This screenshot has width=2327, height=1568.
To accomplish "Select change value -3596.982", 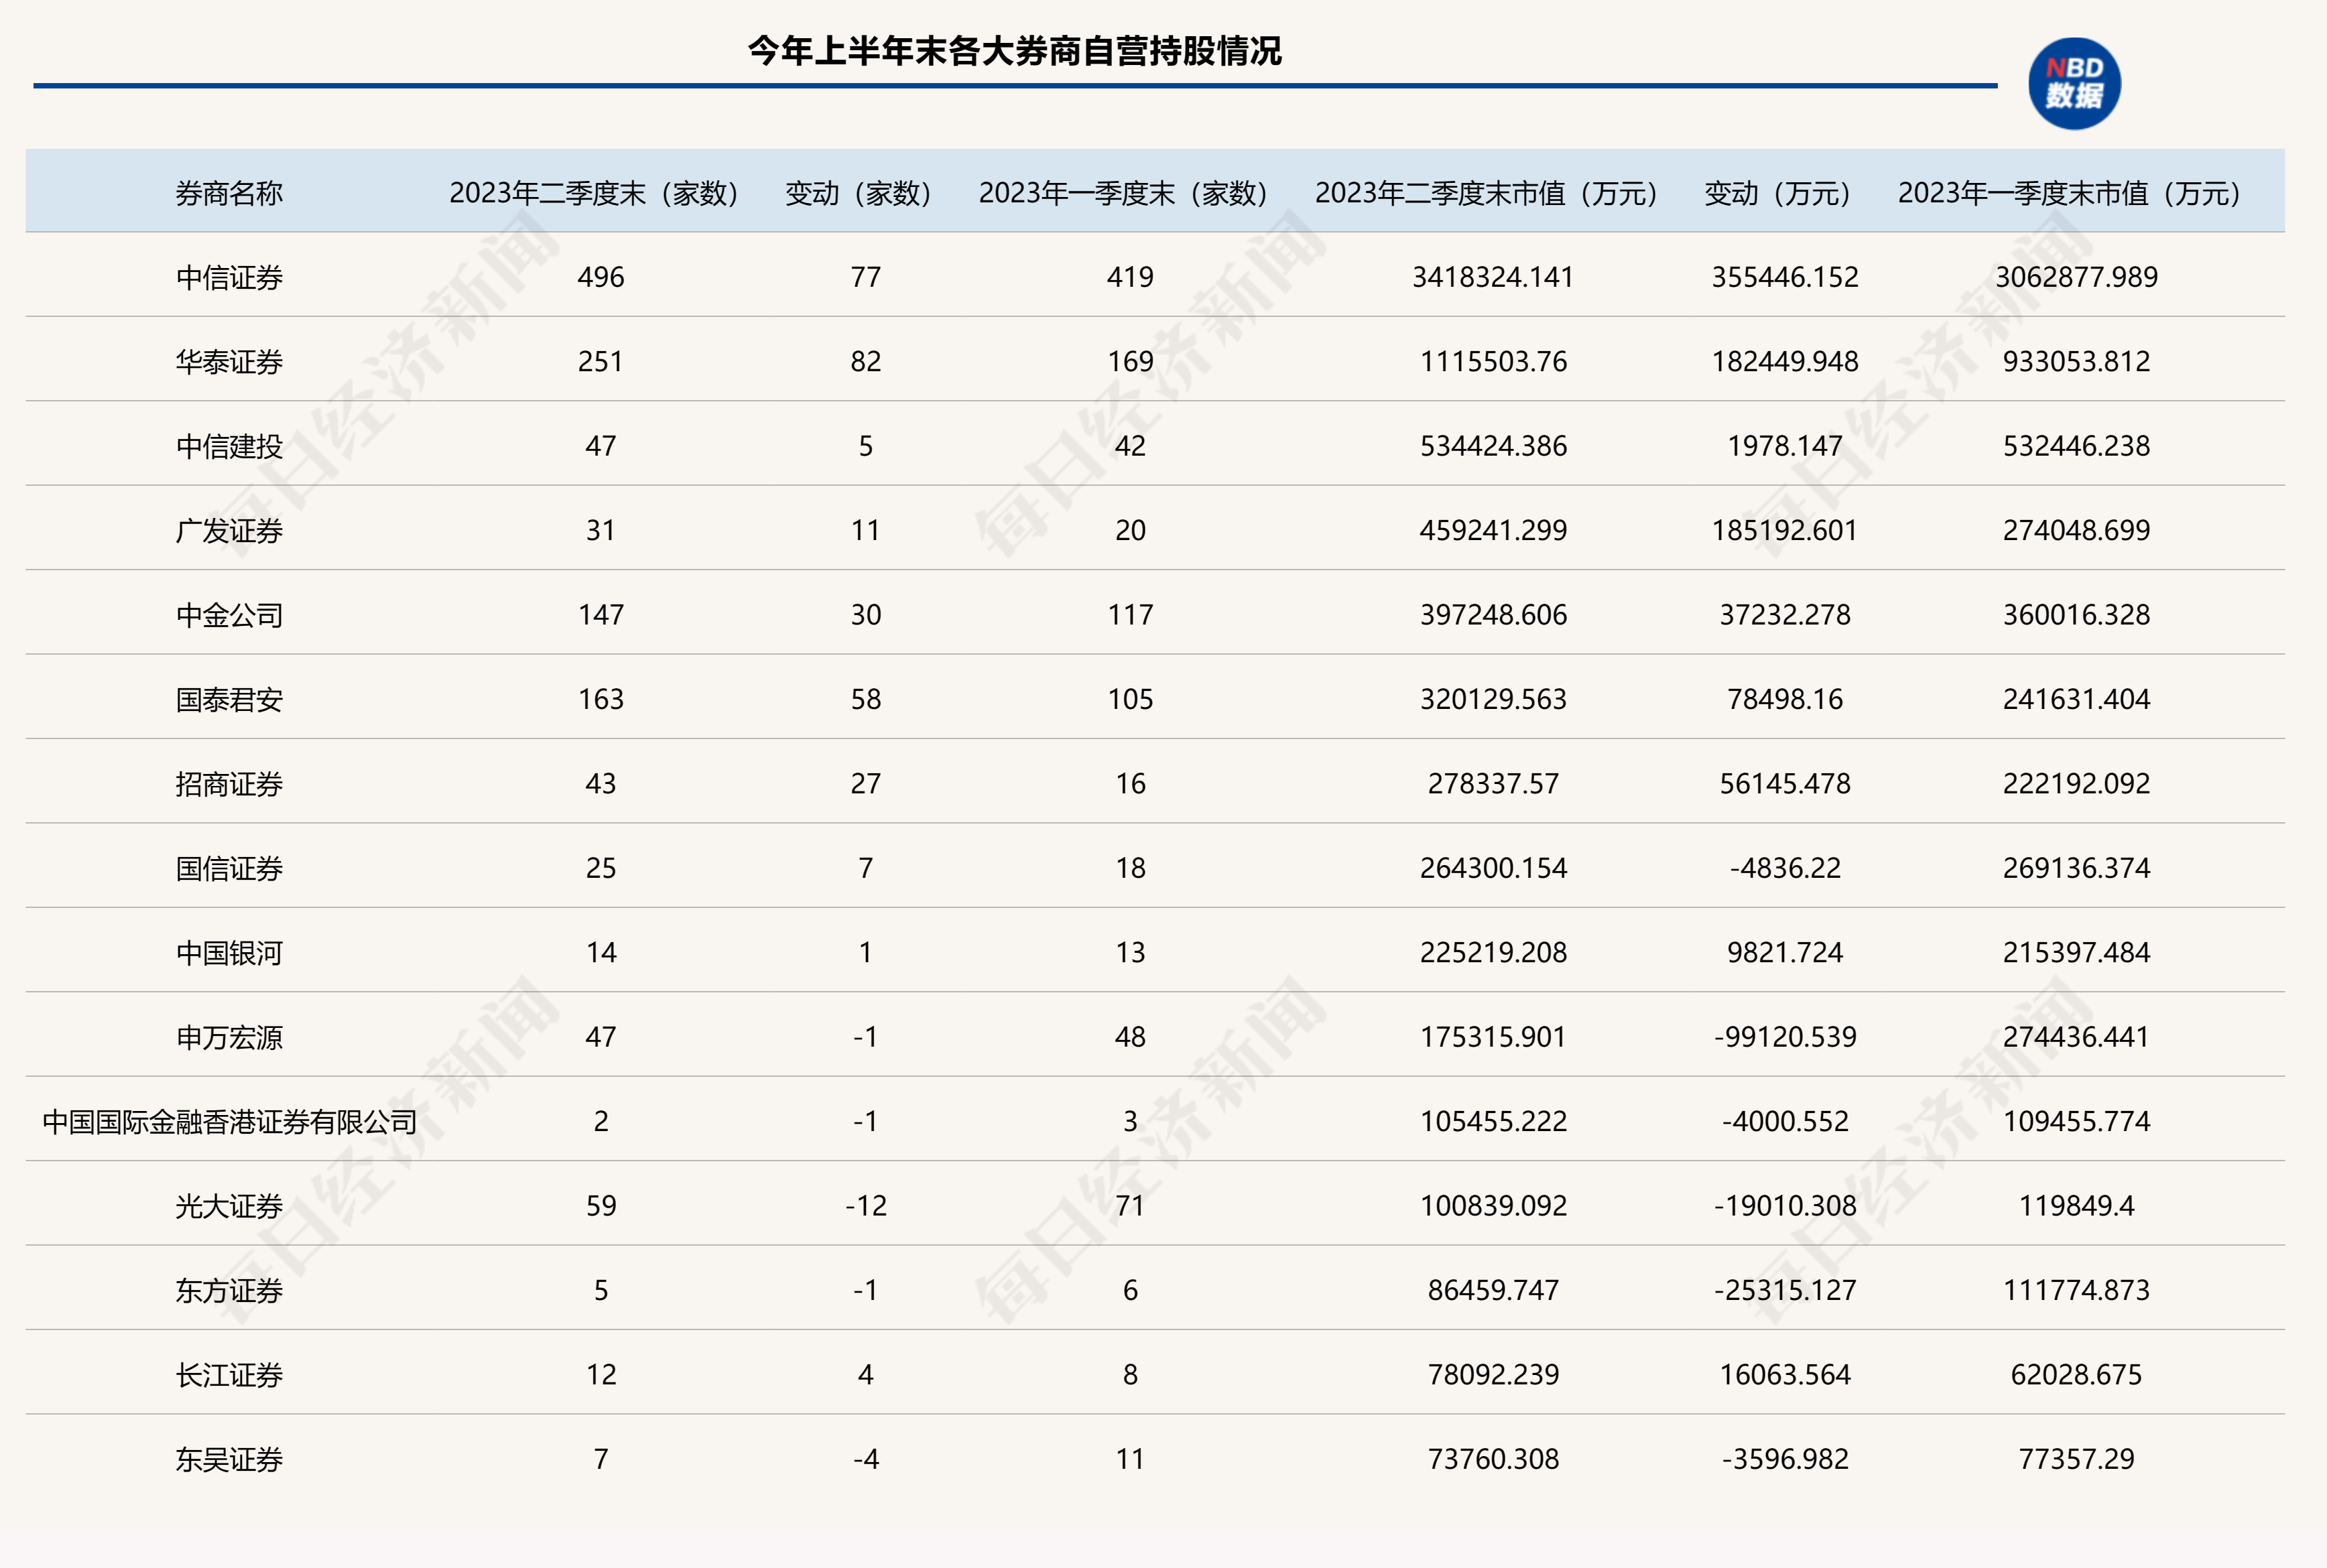I will tap(1784, 1460).
